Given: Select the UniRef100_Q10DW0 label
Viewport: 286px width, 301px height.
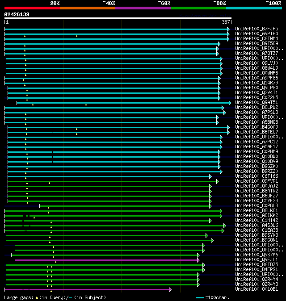Looking at the screenshot, I should [x=257, y=157].
